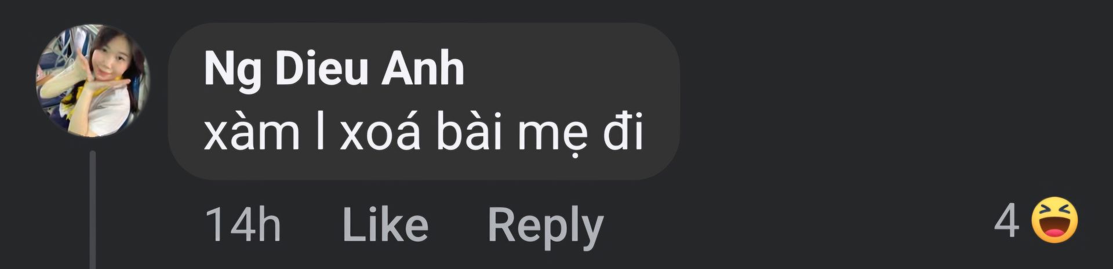Open the laughing Haha reaction emoji
This screenshot has width=1113, height=269.
(1054, 220)
